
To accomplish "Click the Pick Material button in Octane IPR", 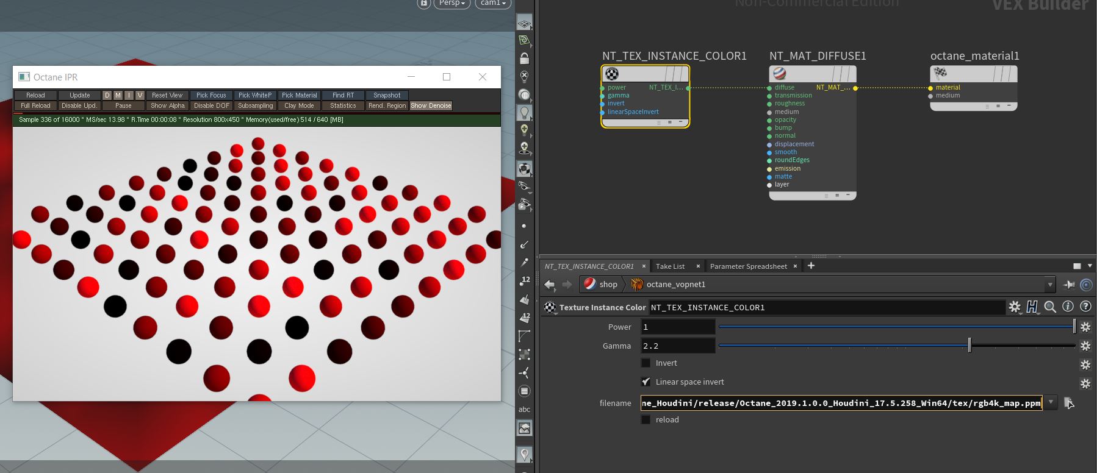I will coord(299,95).
